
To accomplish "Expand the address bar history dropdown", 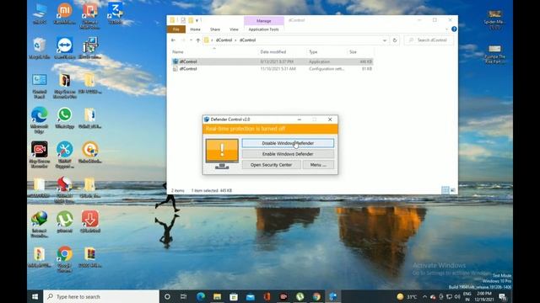I will tap(385, 40).
